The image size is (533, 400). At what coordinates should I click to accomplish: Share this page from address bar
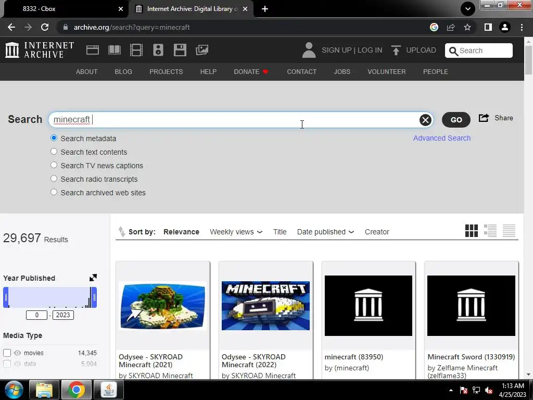[451, 27]
